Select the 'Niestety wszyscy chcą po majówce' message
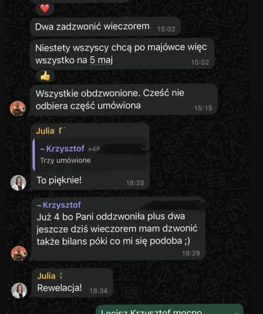Screen dimensions: 263x314 click(x=123, y=54)
